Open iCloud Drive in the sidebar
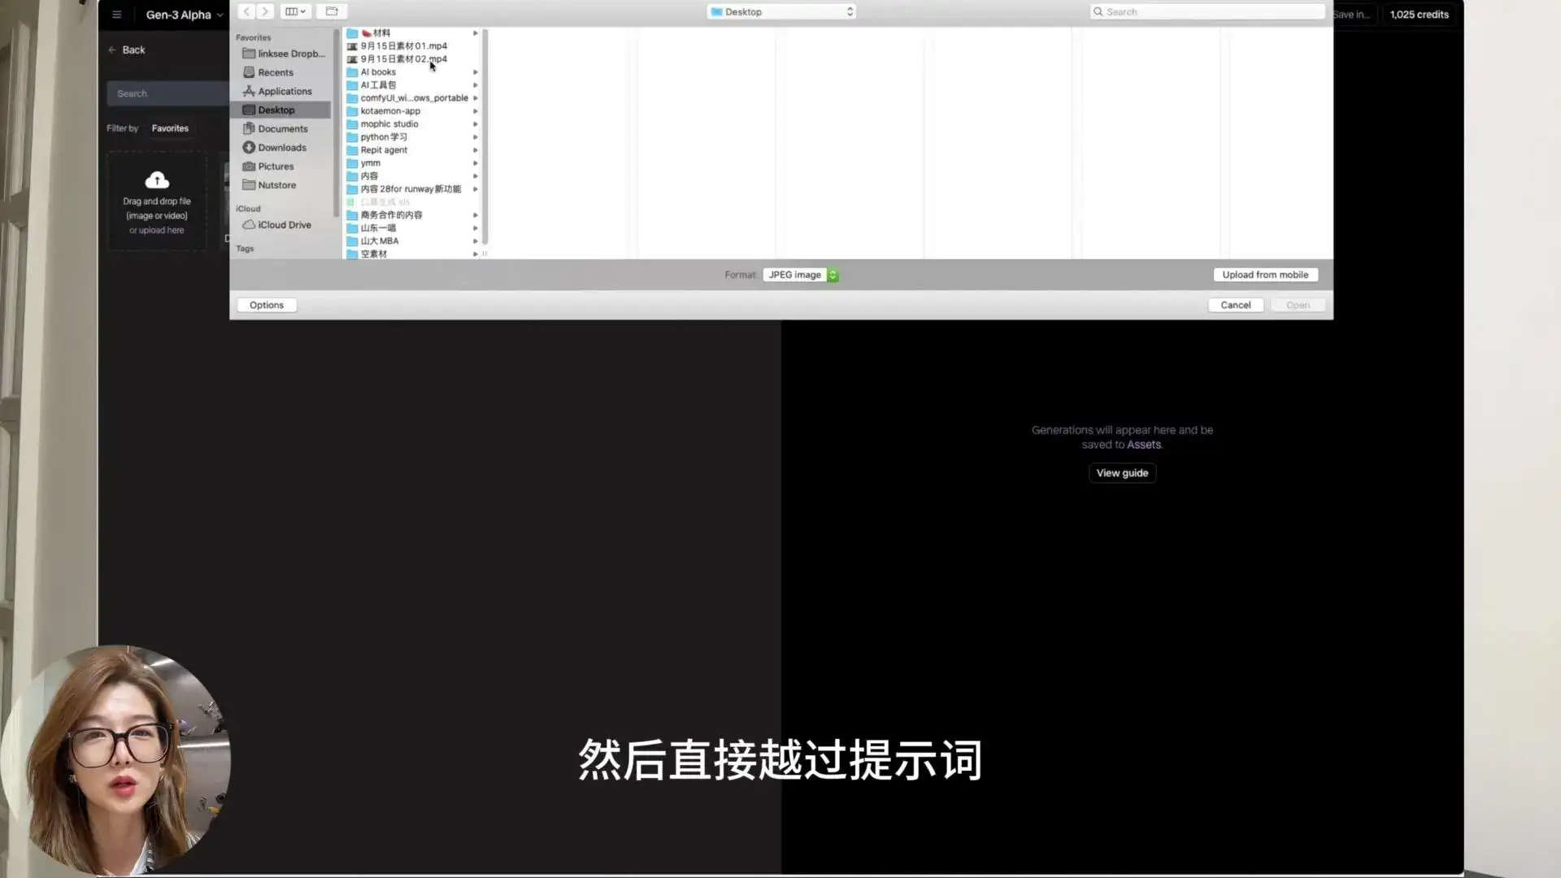The height and width of the screenshot is (878, 1561). 283,224
